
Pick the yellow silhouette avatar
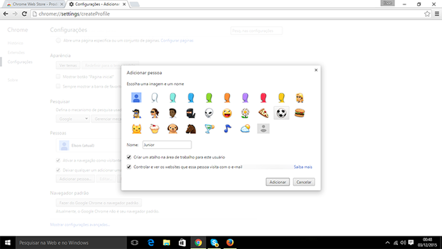(281, 98)
